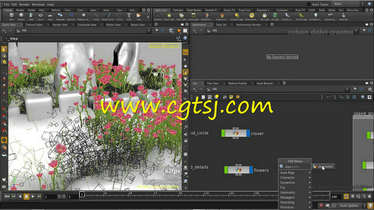This screenshot has height=210, width=374.
Task: Open the Main desktop dropdown
Action: 348,4
